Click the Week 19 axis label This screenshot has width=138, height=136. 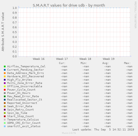(109, 59)
